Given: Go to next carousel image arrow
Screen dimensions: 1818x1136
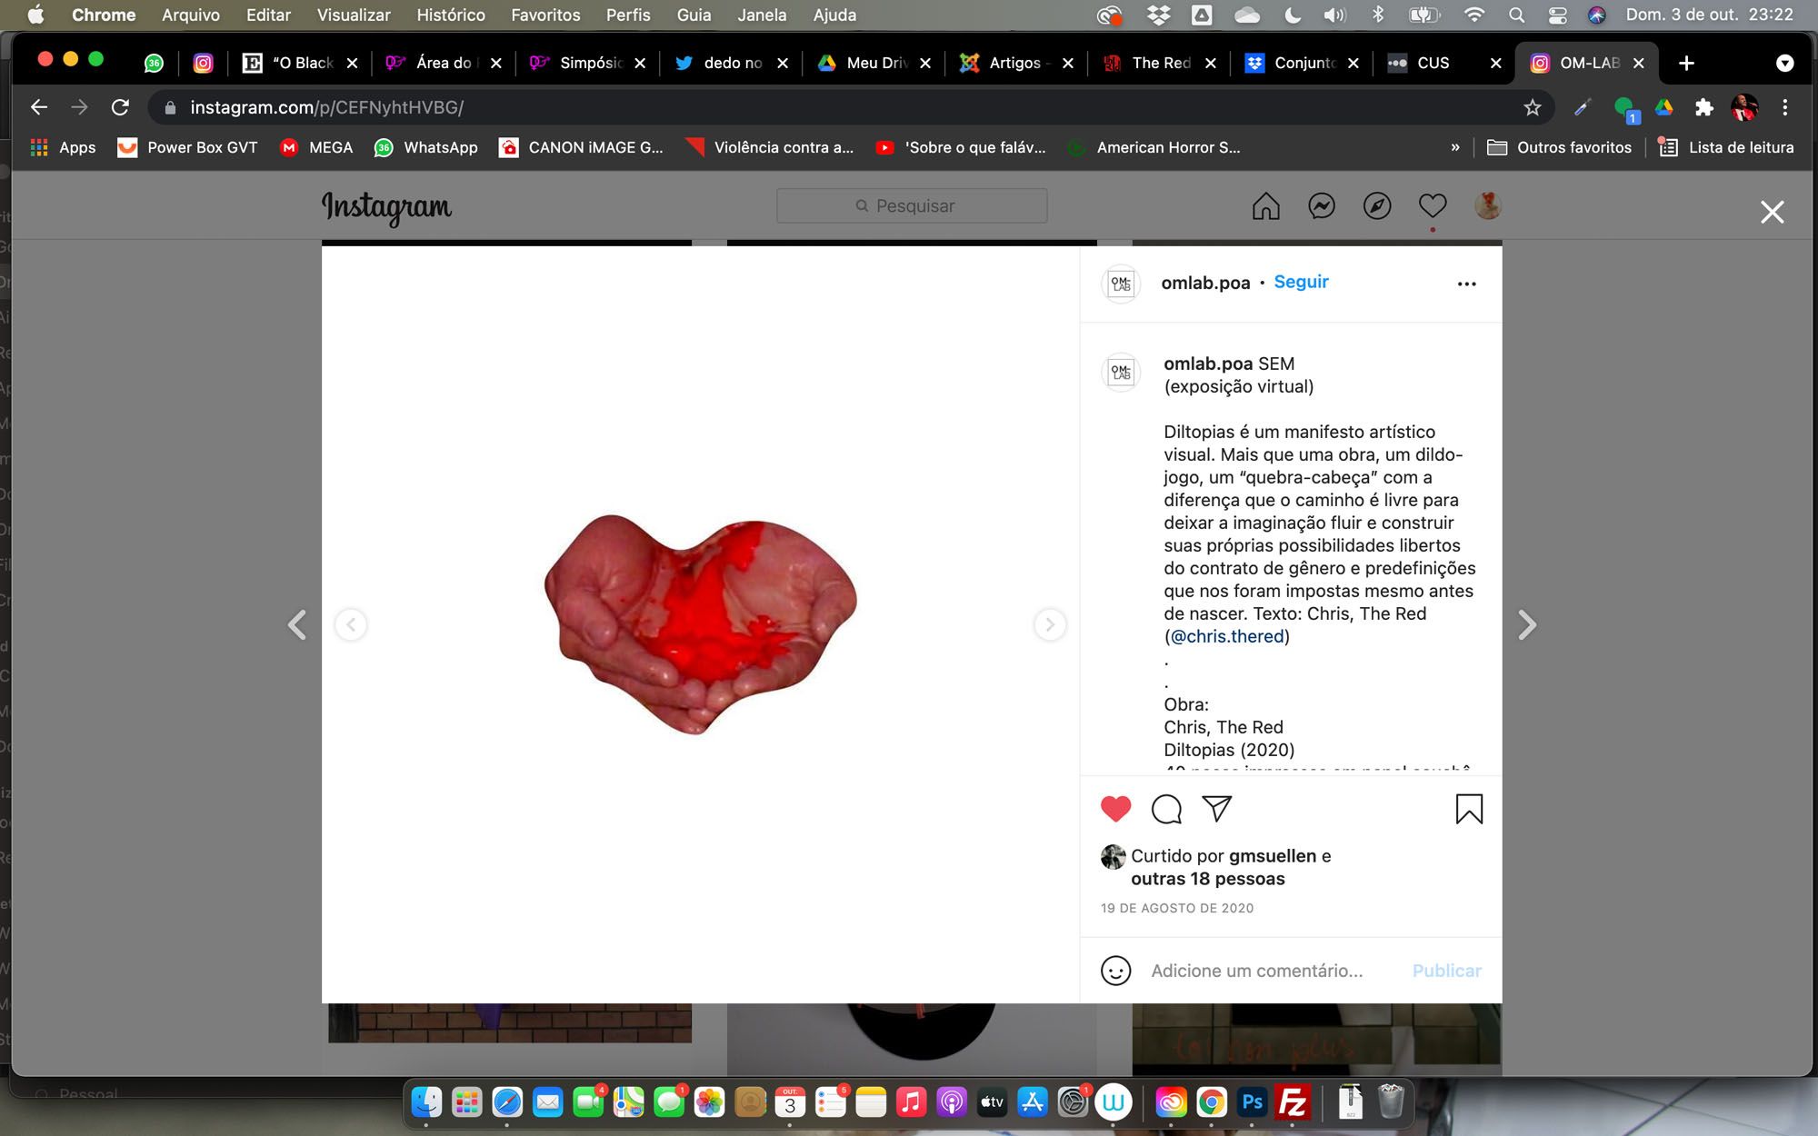Looking at the screenshot, I should [x=1049, y=624].
